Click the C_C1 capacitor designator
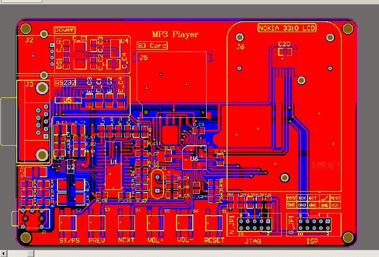The width and height of the screenshot is (379, 257). (x=80, y=38)
